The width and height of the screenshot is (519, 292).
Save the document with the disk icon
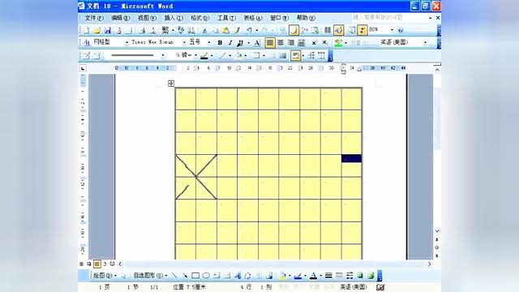pos(108,31)
